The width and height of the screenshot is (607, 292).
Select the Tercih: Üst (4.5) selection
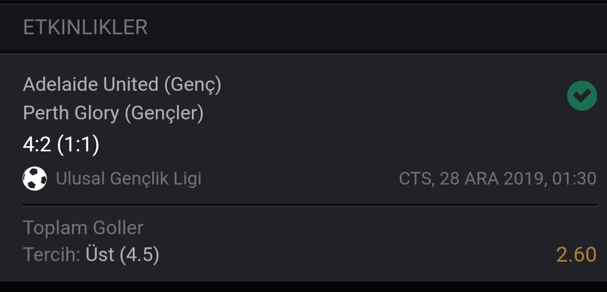(91, 254)
